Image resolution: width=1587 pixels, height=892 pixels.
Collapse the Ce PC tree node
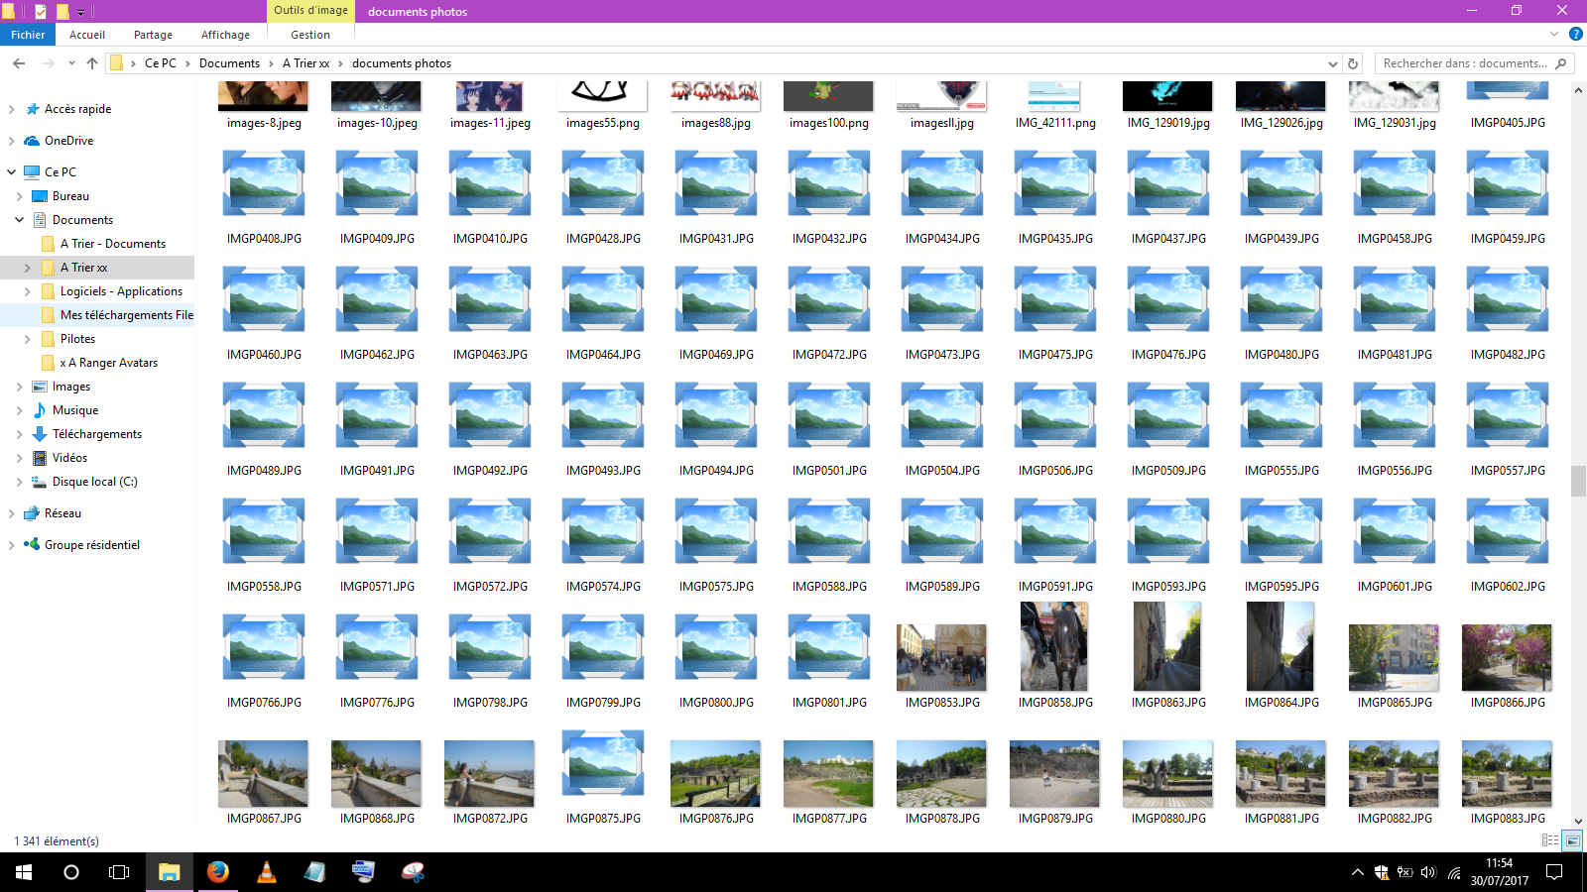point(11,171)
